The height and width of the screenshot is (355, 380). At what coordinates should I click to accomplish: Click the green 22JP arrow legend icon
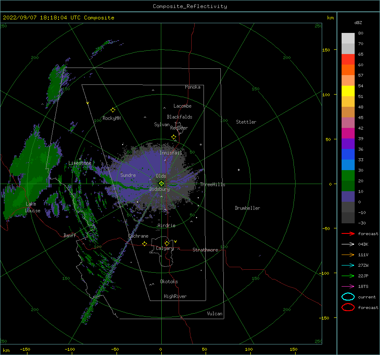pos(348,276)
